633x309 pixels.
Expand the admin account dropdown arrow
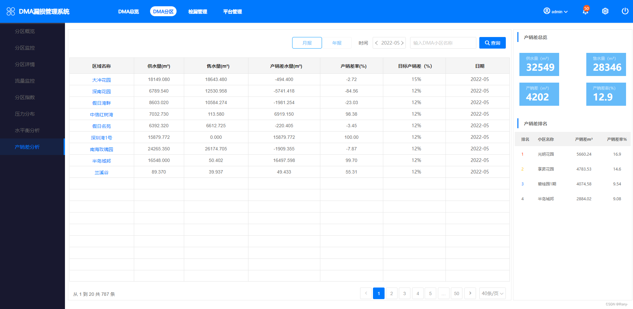(566, 12)
